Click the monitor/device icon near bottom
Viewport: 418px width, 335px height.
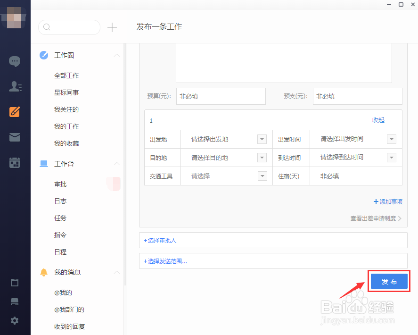(x=15, y=301)
